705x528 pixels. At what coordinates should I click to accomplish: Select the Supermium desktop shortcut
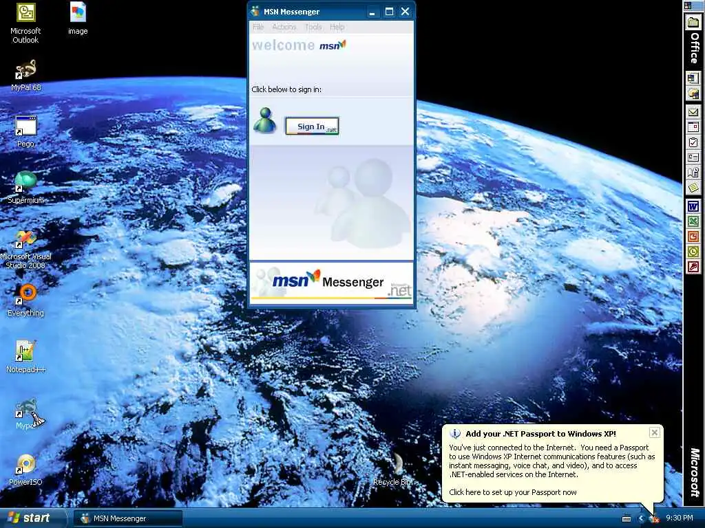coord(25,188)
